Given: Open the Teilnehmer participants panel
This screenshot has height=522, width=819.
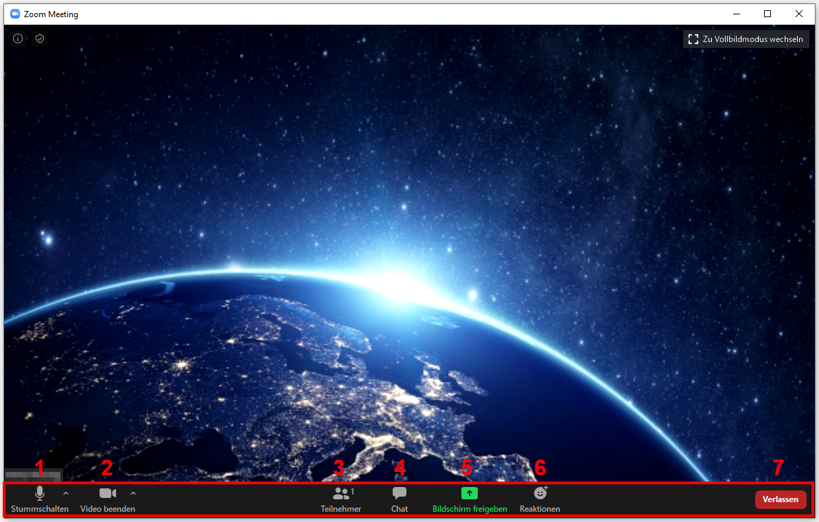Looking at the screenshot, I should tap(341, 498).
